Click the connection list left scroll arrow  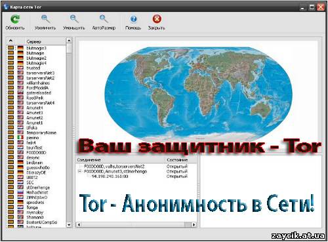tap(79, 224)
